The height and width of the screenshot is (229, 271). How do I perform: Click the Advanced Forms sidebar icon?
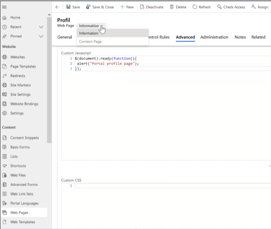(x=4, y=184)
